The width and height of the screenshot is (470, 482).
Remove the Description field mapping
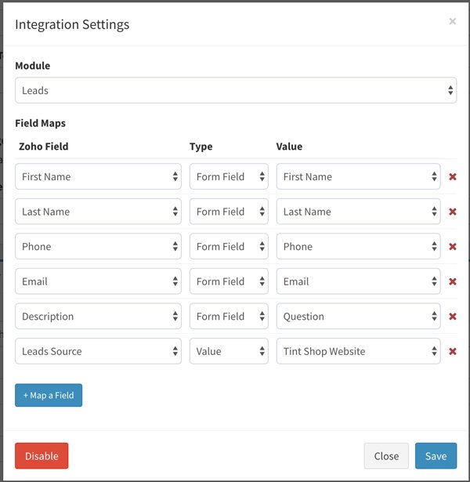(453, 317)
